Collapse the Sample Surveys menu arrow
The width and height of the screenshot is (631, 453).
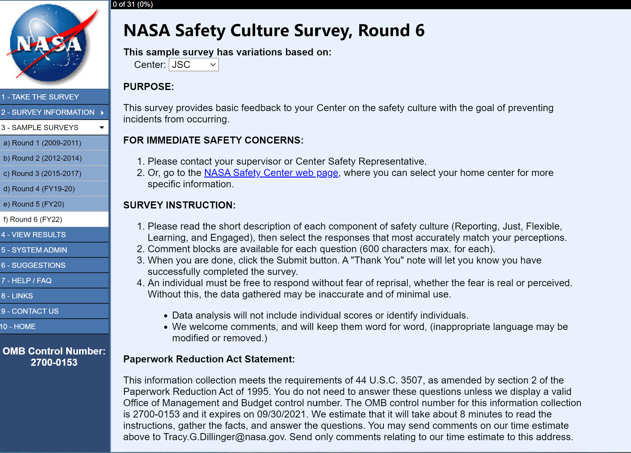[x=102, y=128]
